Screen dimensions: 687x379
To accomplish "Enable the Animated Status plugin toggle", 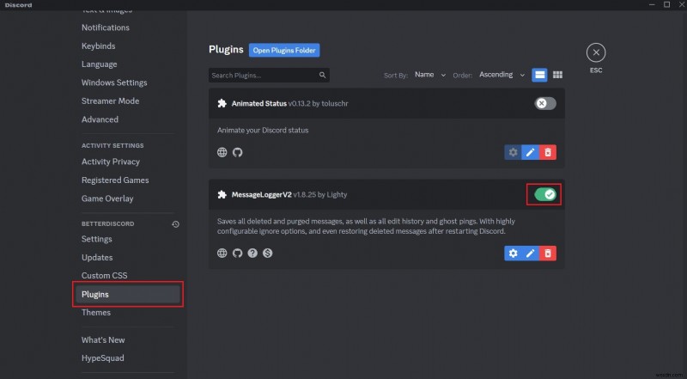I will [545, 103].
